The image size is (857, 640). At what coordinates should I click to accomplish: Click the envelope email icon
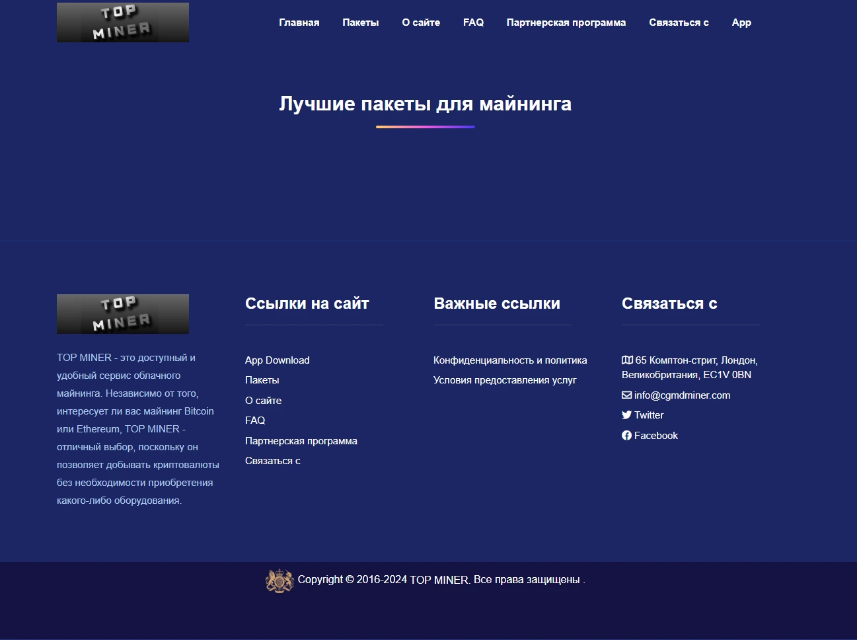[x=626, y=395]
